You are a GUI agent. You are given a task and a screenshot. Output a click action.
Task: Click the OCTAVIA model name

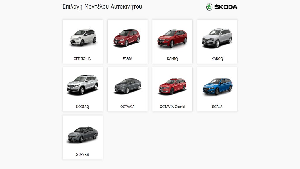[127, 107]
